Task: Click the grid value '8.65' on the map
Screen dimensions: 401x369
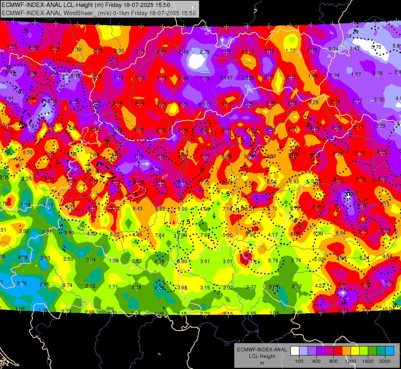Action: tap(51, 127)
